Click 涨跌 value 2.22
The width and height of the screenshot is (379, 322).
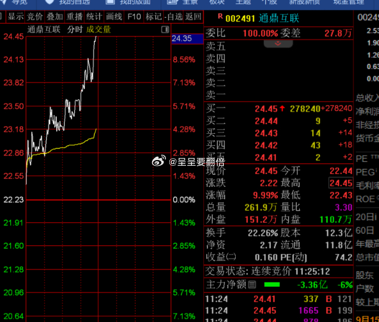(268, 183)
